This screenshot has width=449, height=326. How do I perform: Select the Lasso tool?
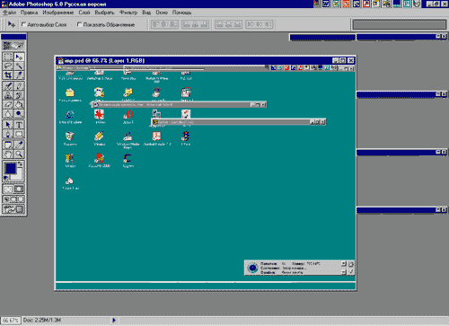[x=8, y=66]
